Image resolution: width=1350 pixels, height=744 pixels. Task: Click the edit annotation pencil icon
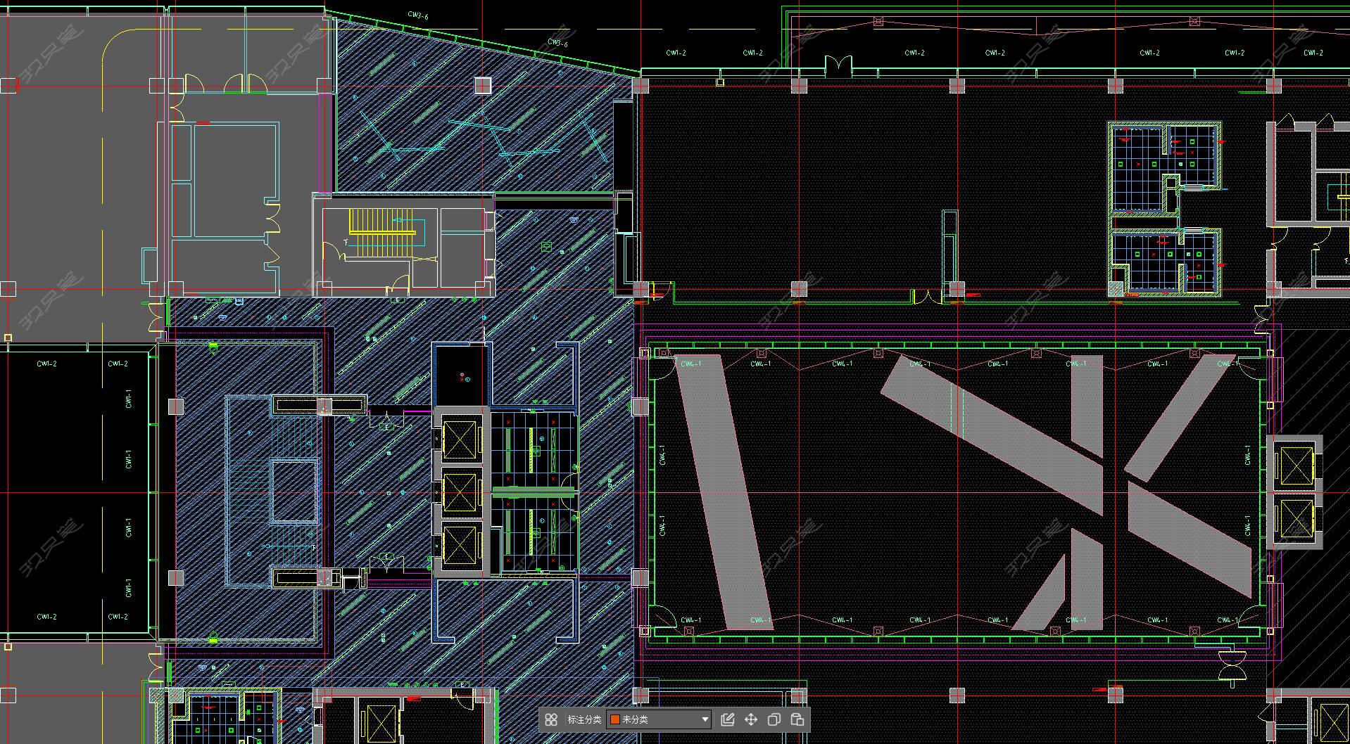(728, 719)
